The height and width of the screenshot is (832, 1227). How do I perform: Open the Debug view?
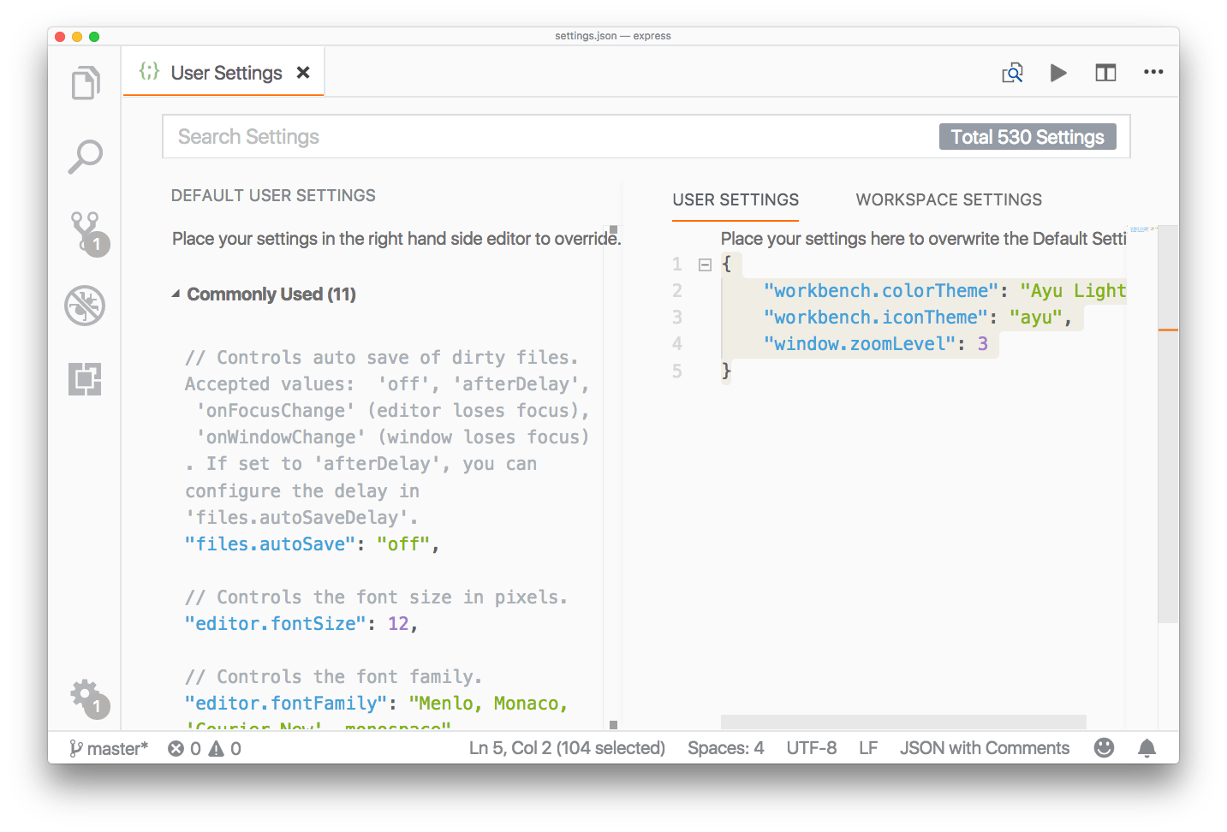pyautogui.click(x=85, y=306)
